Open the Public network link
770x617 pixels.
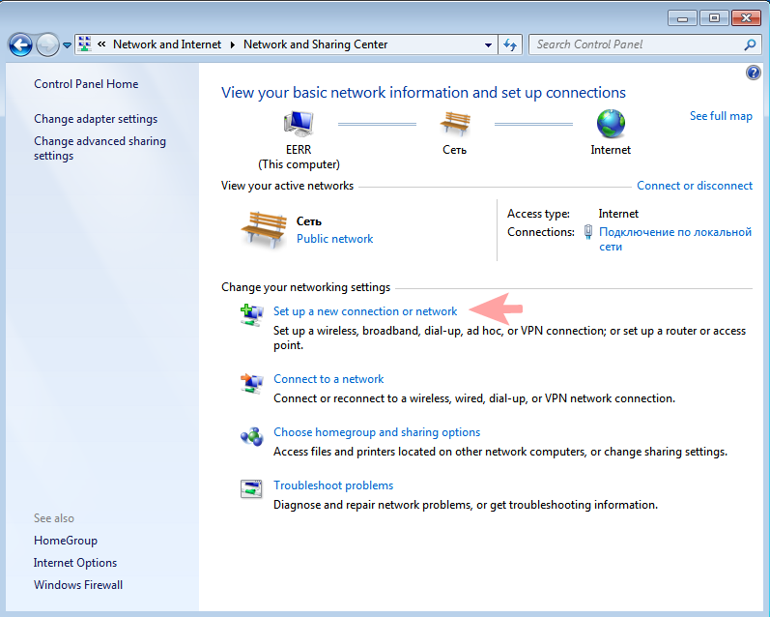[x=334, y=239]
